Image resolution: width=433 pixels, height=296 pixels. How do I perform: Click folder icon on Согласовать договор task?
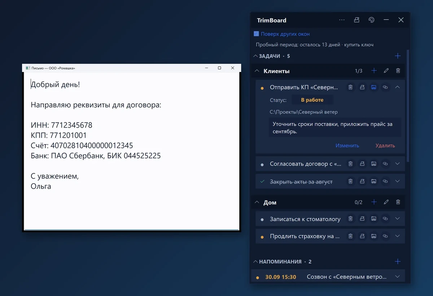coord(374,164)
